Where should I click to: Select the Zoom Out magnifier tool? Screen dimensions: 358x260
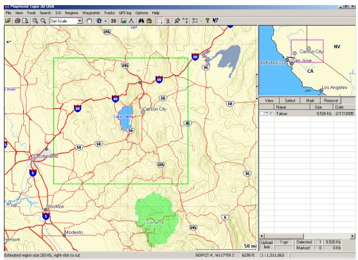43,21
